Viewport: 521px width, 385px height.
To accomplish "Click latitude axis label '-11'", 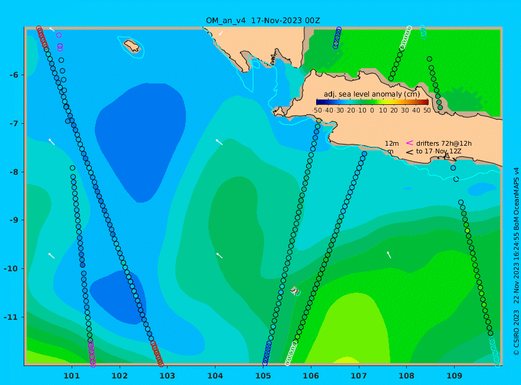I will [11, 317].
